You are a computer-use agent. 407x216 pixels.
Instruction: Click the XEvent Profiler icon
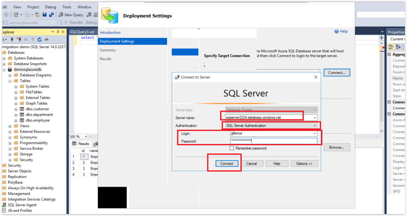coord(4,210)
